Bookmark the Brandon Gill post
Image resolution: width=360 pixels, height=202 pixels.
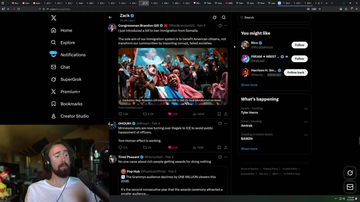(219, 114)
